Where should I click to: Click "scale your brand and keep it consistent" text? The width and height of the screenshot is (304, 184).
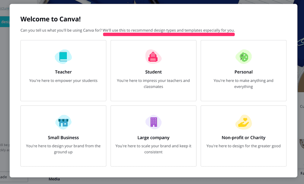[x=154, y=149]
